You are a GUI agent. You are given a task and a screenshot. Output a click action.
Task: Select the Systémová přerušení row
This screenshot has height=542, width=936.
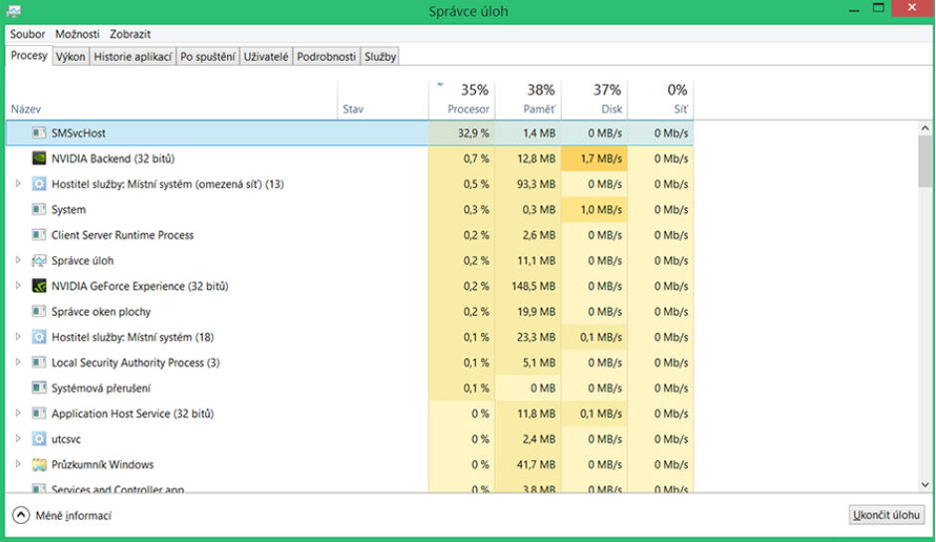199,388
